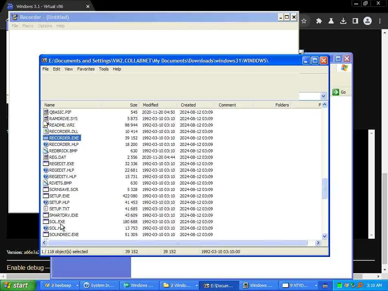Click the browser bookmark star icon

[x=304, y=21]
